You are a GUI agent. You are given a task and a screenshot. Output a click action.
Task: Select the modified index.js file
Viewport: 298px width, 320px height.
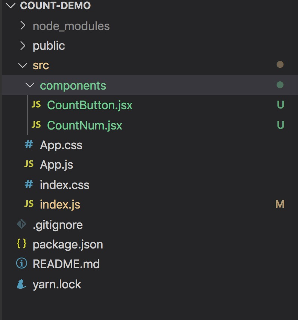coord(60,204)
